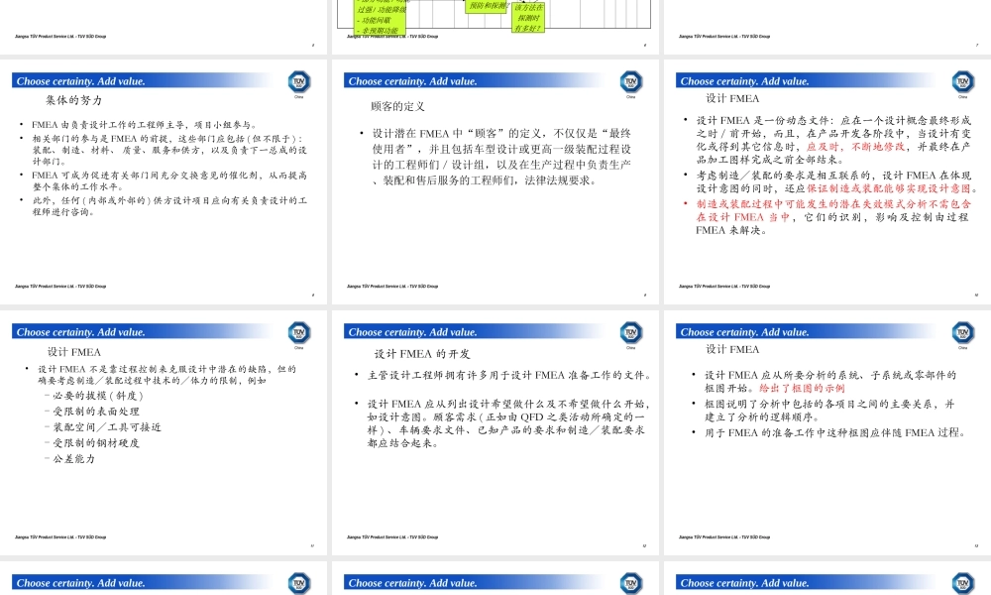Click the Jiangsu TÜV footer on the 集体的努力 slide
The image size is (991, 595).
(60, 287)
